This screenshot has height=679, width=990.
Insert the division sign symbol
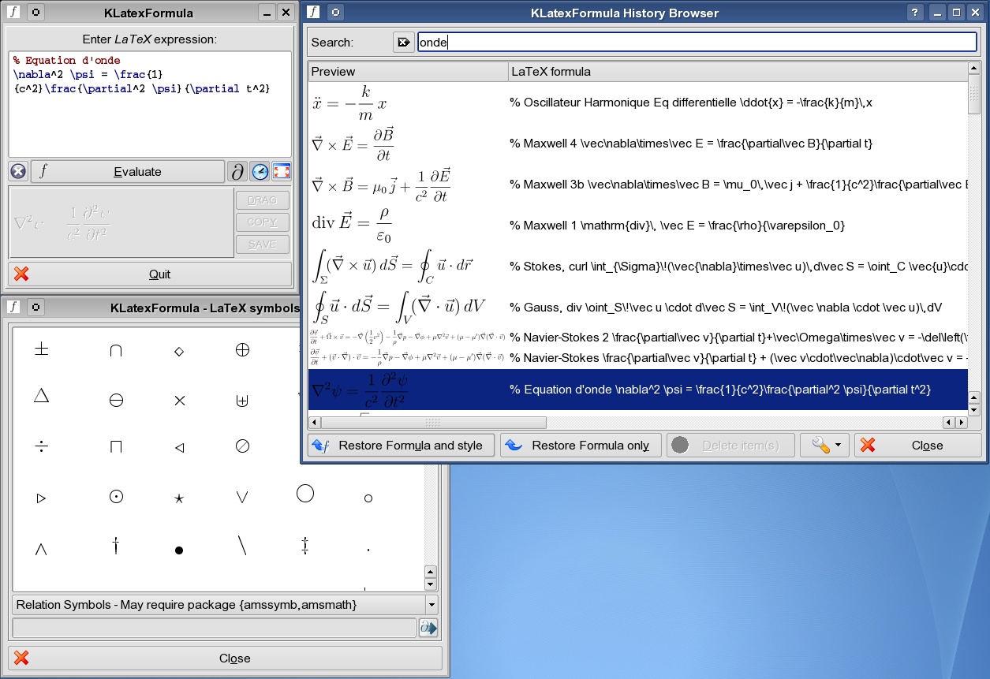tap(42, 446)
